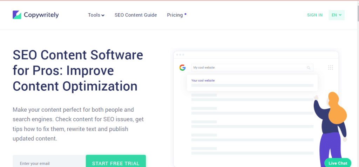Viewport: 359px width, 167px height.
Task: Focus the Enter your email field
Action: click(x=49, y=163)
